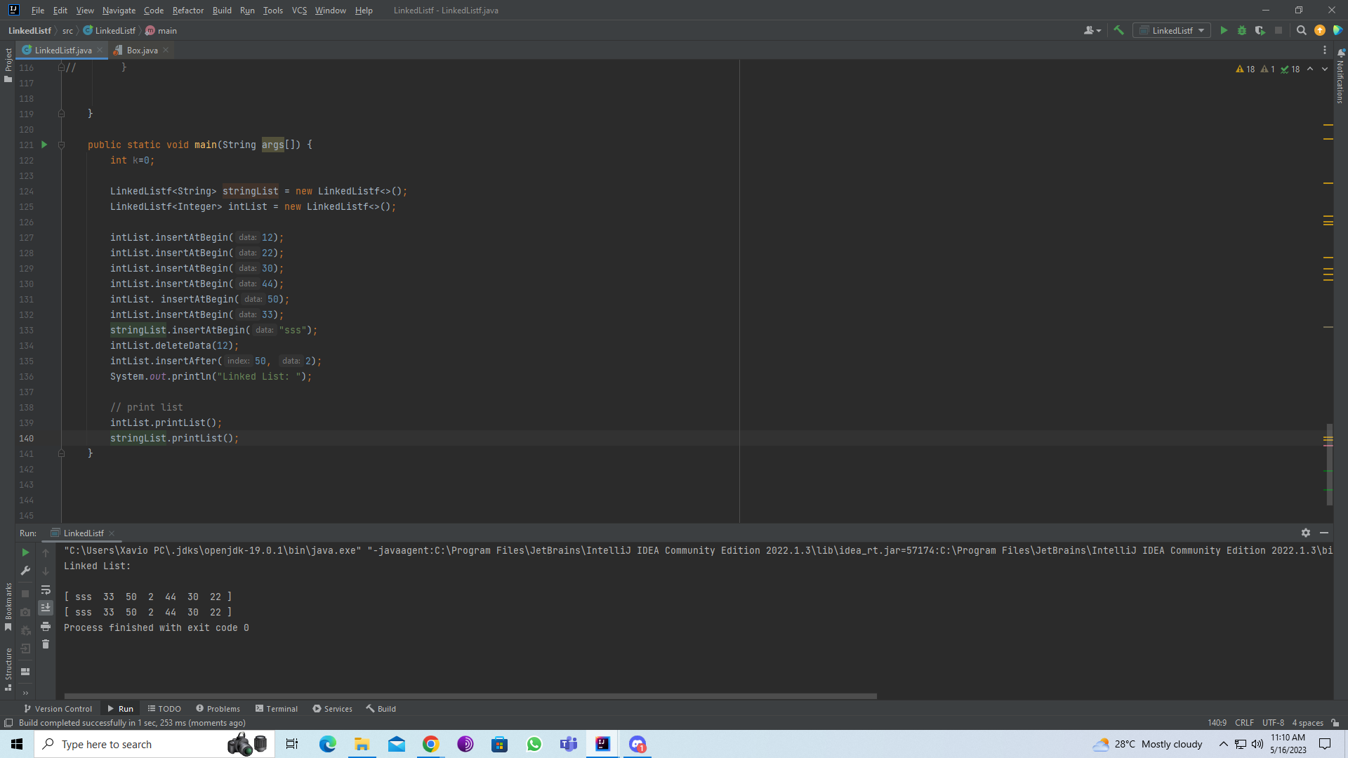Open the Code With Me dropdown
The width and height of the screenshot is (1348, 758).
pos(1092,30)
